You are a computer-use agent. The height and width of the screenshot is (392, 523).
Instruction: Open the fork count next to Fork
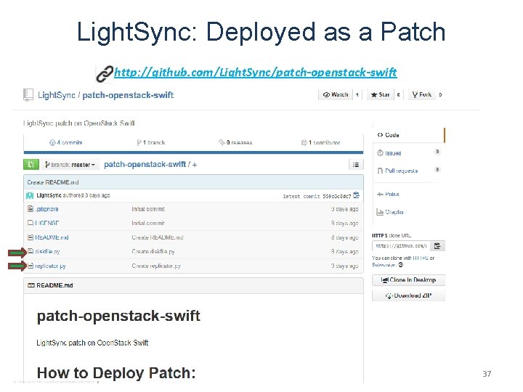point(440,94)
